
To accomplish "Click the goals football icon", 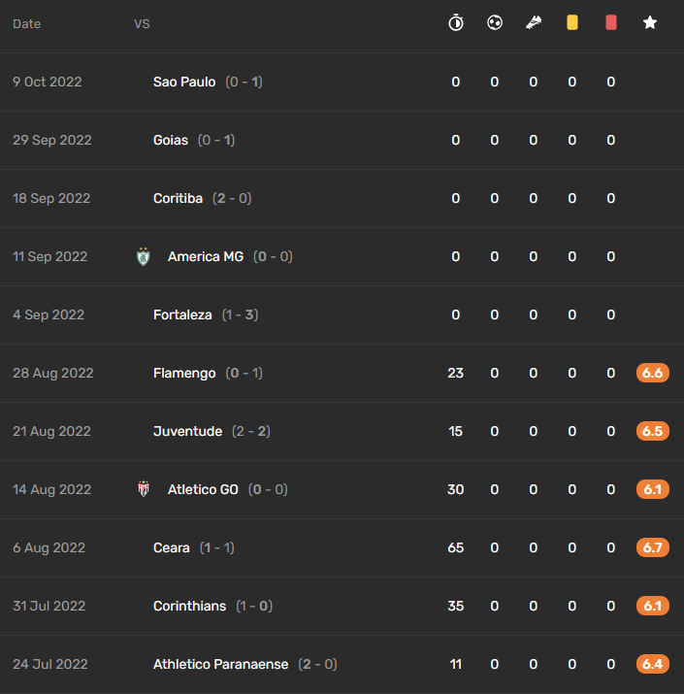I will click(x=495, y=22).
